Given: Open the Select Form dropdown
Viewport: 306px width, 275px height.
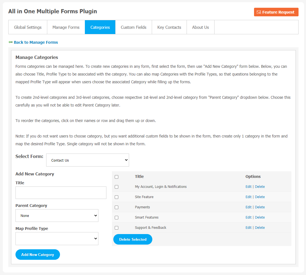Looking at the screenshot, I should pos(87,160).
